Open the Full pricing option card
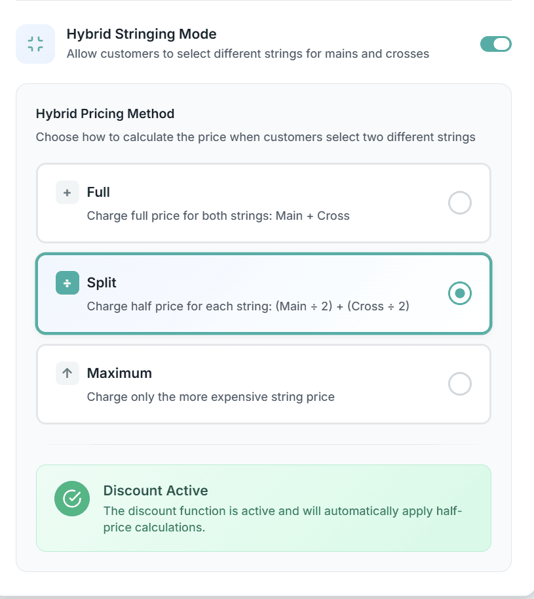Screen dimensions: 534x599 (262, 203)
